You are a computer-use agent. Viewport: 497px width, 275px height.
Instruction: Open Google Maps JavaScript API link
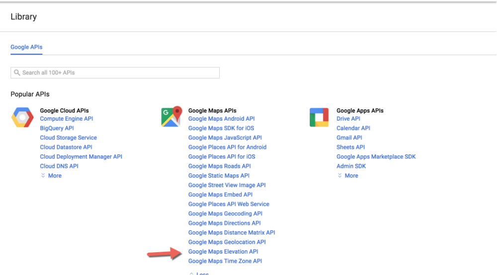[225, 137]
